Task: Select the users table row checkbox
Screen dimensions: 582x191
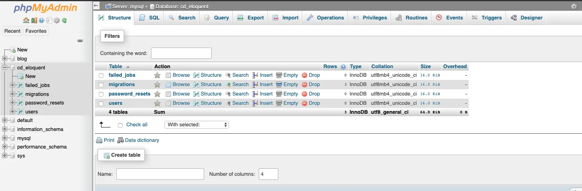Action: click(101, 103)
